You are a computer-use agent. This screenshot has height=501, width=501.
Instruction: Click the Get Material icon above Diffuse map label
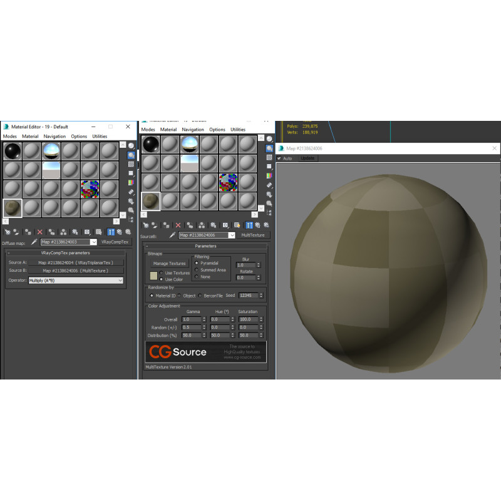(8, 232)
